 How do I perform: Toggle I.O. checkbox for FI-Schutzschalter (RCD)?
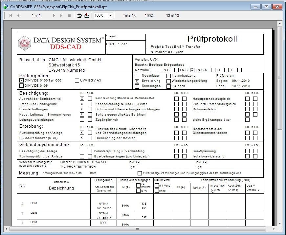coord(82,138)
